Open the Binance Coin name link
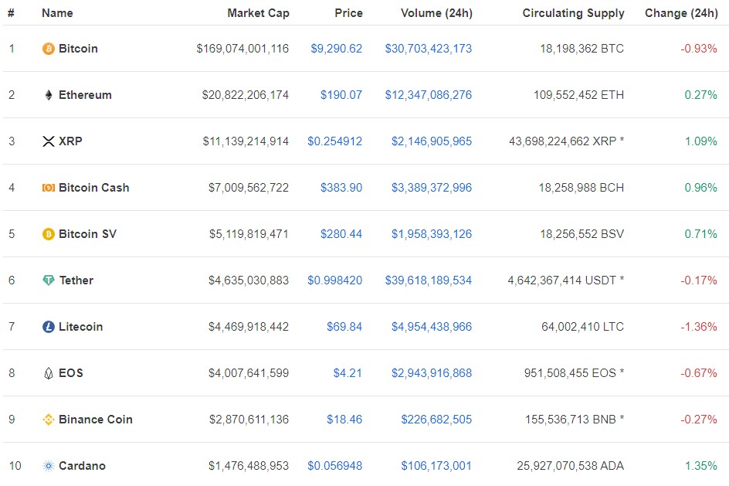 point(95,420)
